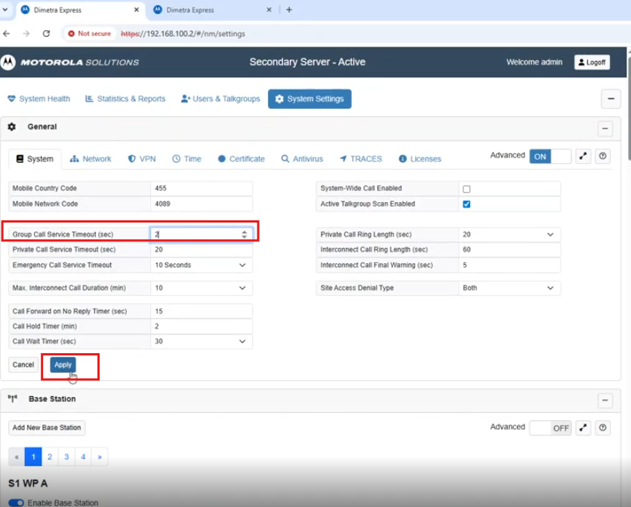
Task: Open help for the Base Station panel
Action: [602, 428]
